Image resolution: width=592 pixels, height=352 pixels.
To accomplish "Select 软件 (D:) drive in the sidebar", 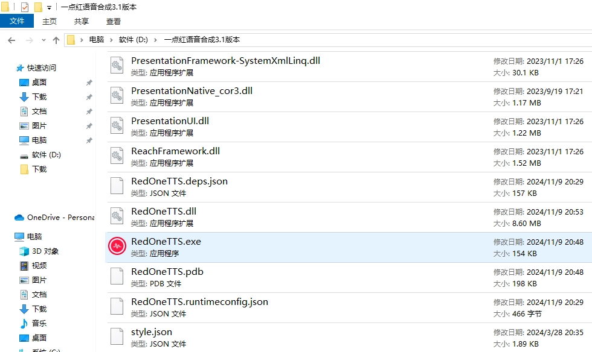I will tap(46, 155).
